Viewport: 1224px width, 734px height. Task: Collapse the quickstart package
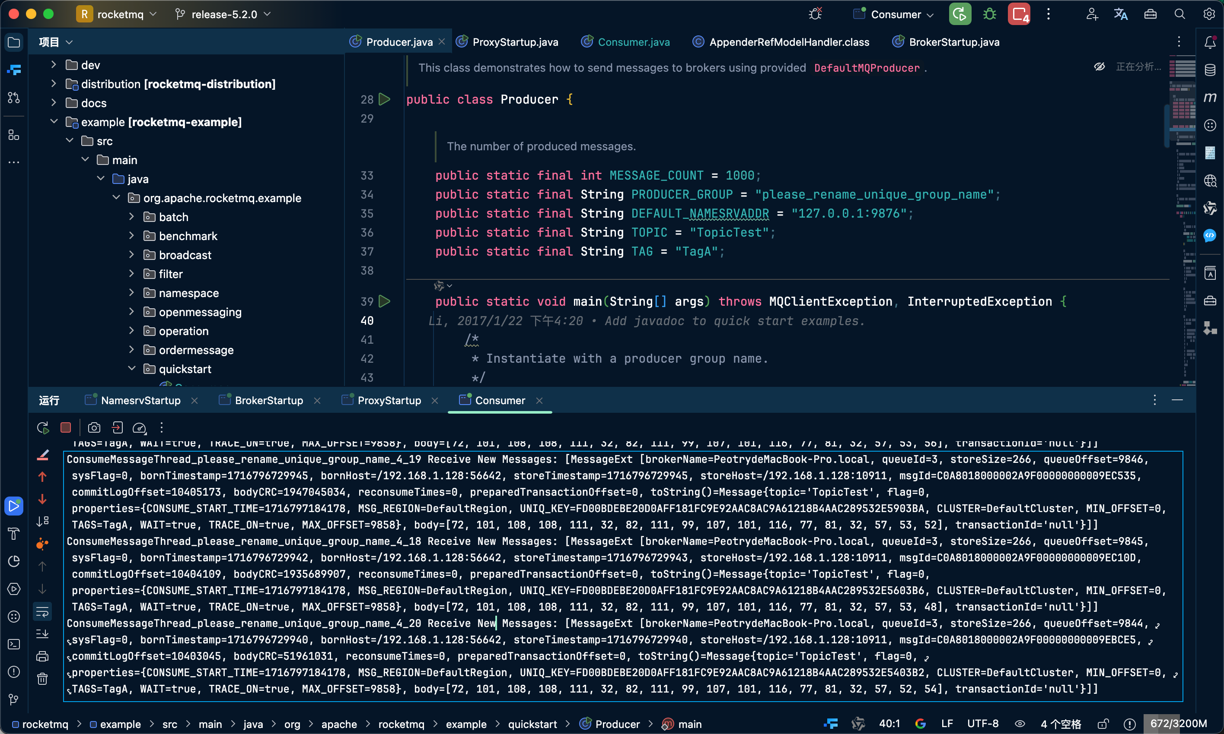[x=132, y=369]
